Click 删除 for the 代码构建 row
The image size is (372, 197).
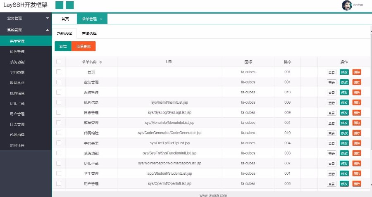coord(357,133)
